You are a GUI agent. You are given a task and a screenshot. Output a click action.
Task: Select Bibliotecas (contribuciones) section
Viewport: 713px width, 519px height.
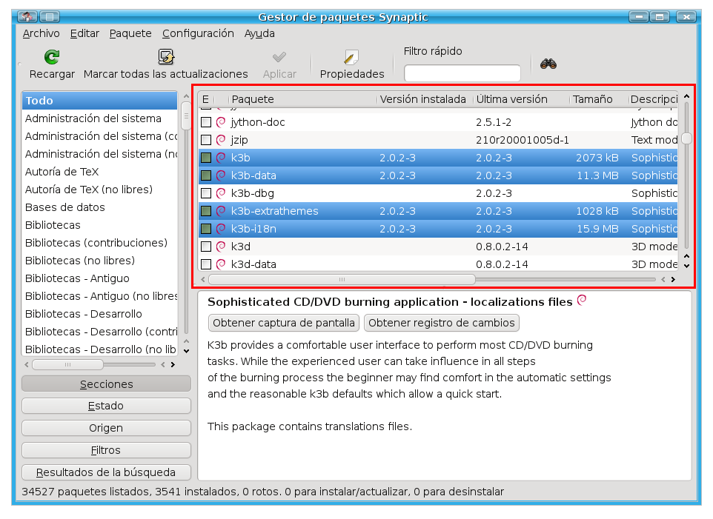(x=99, y=243)
